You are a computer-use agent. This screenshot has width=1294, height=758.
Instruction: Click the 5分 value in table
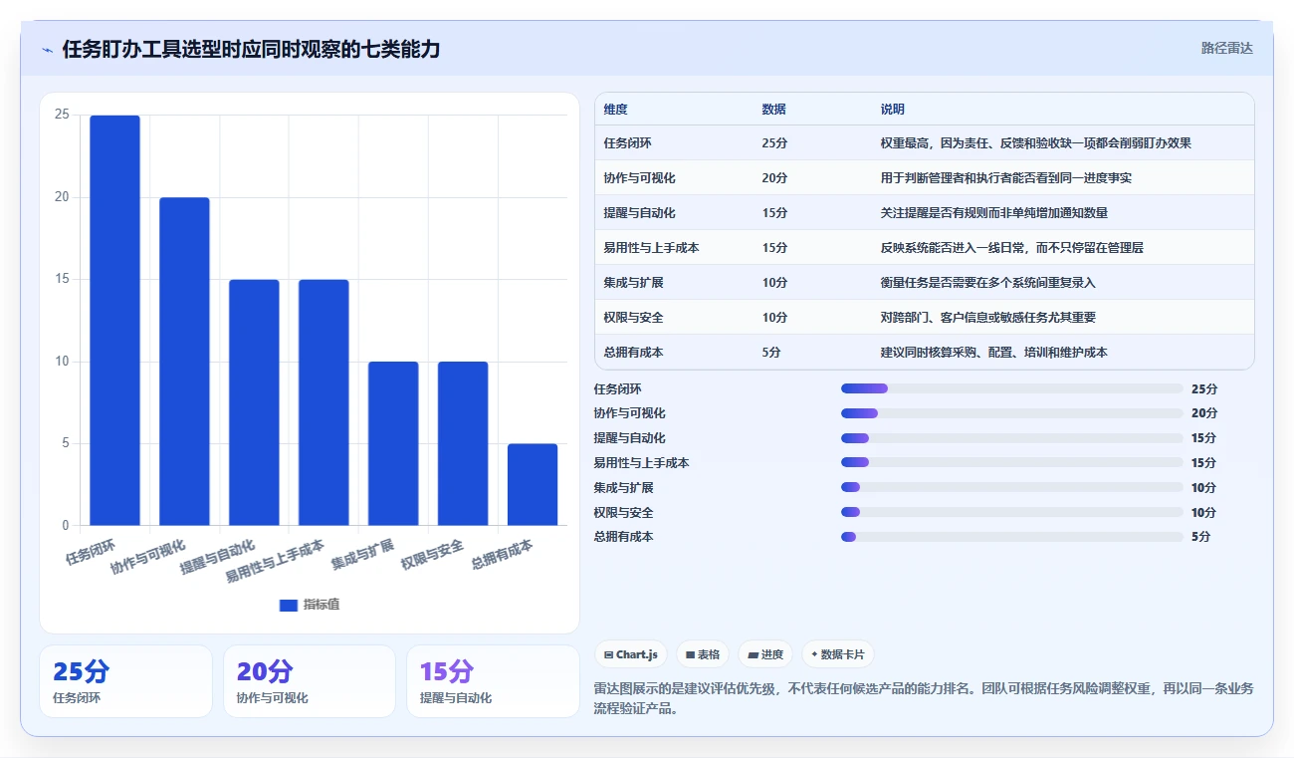pos(771,353)
